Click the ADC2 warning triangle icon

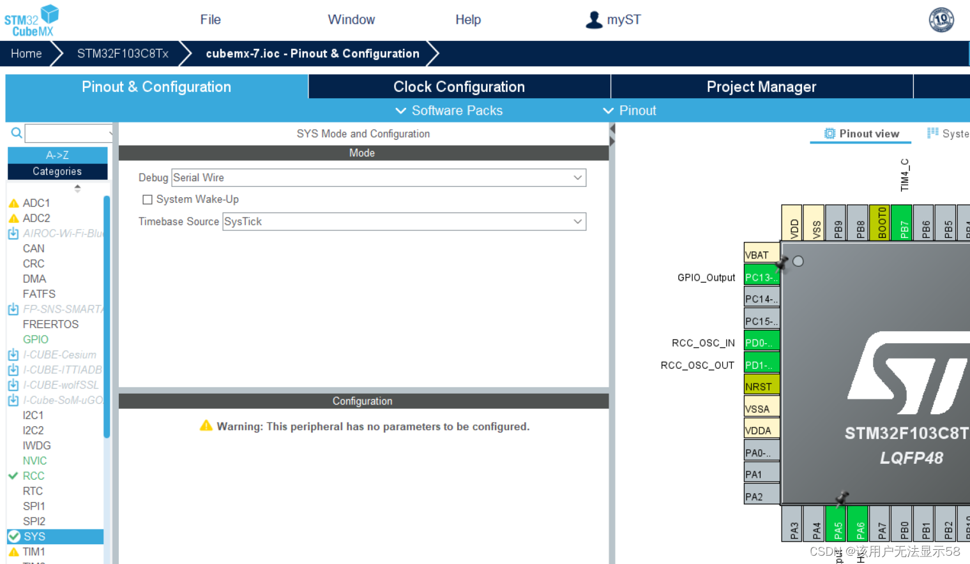(x=14, y=218)
